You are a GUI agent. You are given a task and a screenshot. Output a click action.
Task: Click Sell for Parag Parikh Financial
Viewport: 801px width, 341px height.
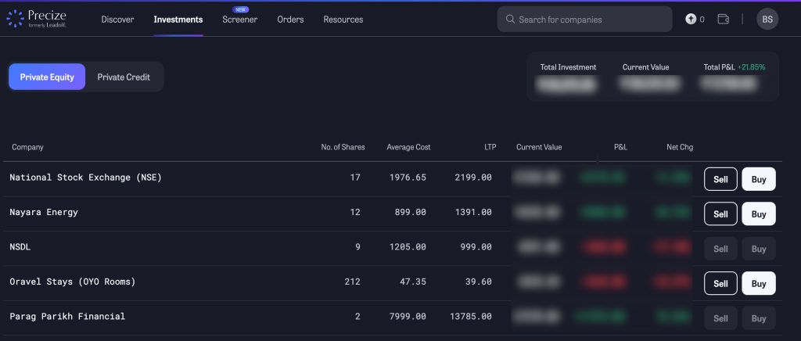tap(720, 318)
